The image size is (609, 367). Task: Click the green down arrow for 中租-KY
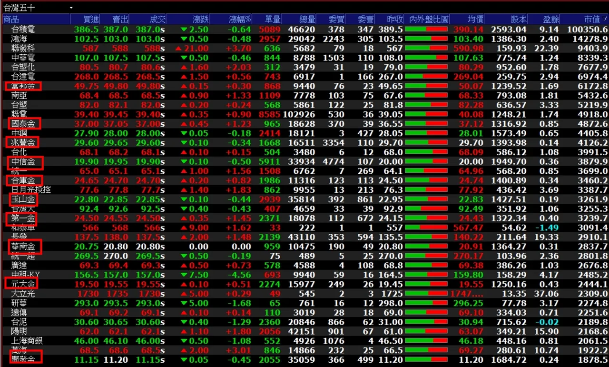184,275
